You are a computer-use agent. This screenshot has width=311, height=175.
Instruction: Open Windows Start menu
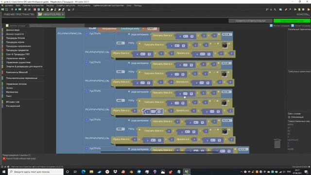click(x=4, y=172)
